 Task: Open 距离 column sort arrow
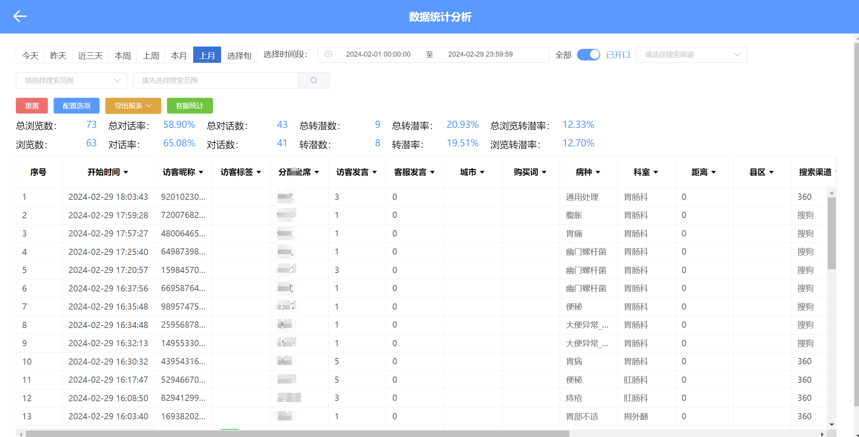[x=714, y=172]
